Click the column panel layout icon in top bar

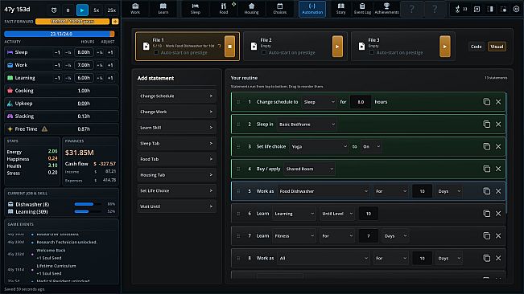pos(490,10)
